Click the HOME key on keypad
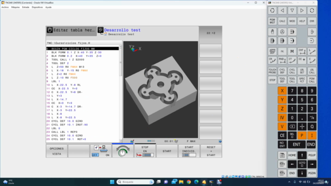Image resolution: width=331 pixels, height=186 pixels. pos(292,155)
